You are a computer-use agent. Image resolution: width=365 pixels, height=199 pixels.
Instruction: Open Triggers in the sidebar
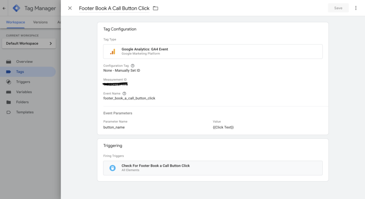pos(23,82)
